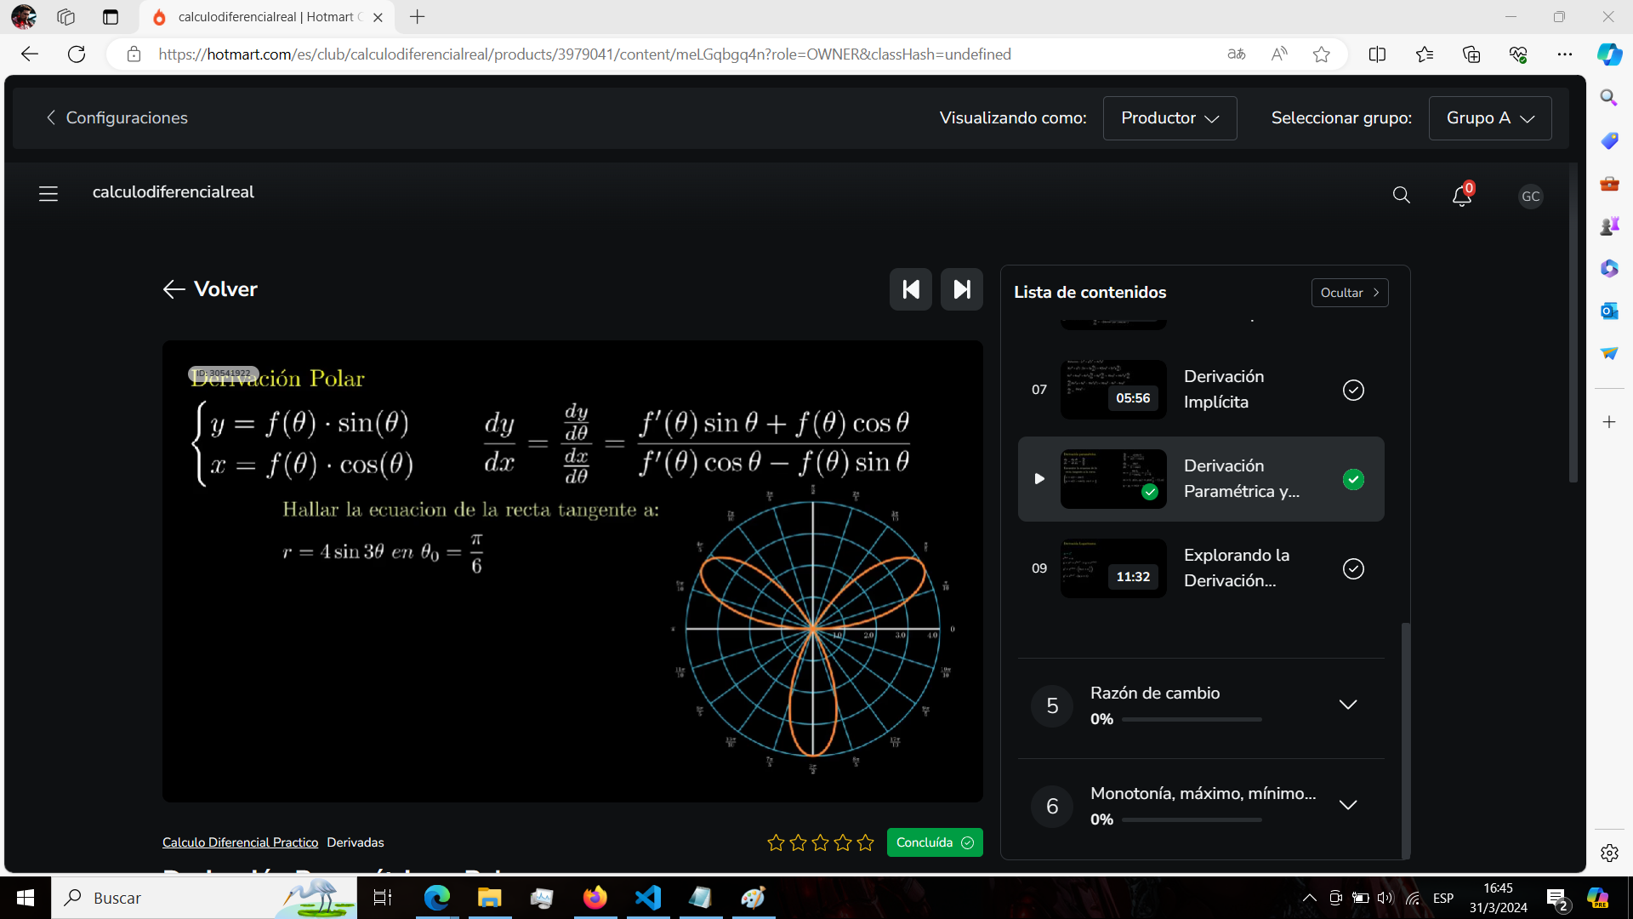Viewport: 1633px width, 919px height.
Task: Open Task View on taskbar
Action: click(x=383, y=898)
